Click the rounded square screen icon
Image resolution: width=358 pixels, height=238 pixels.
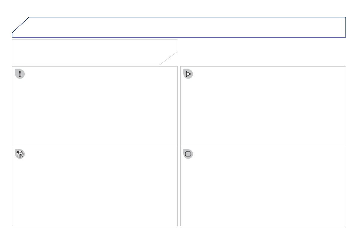pos(188,154)
